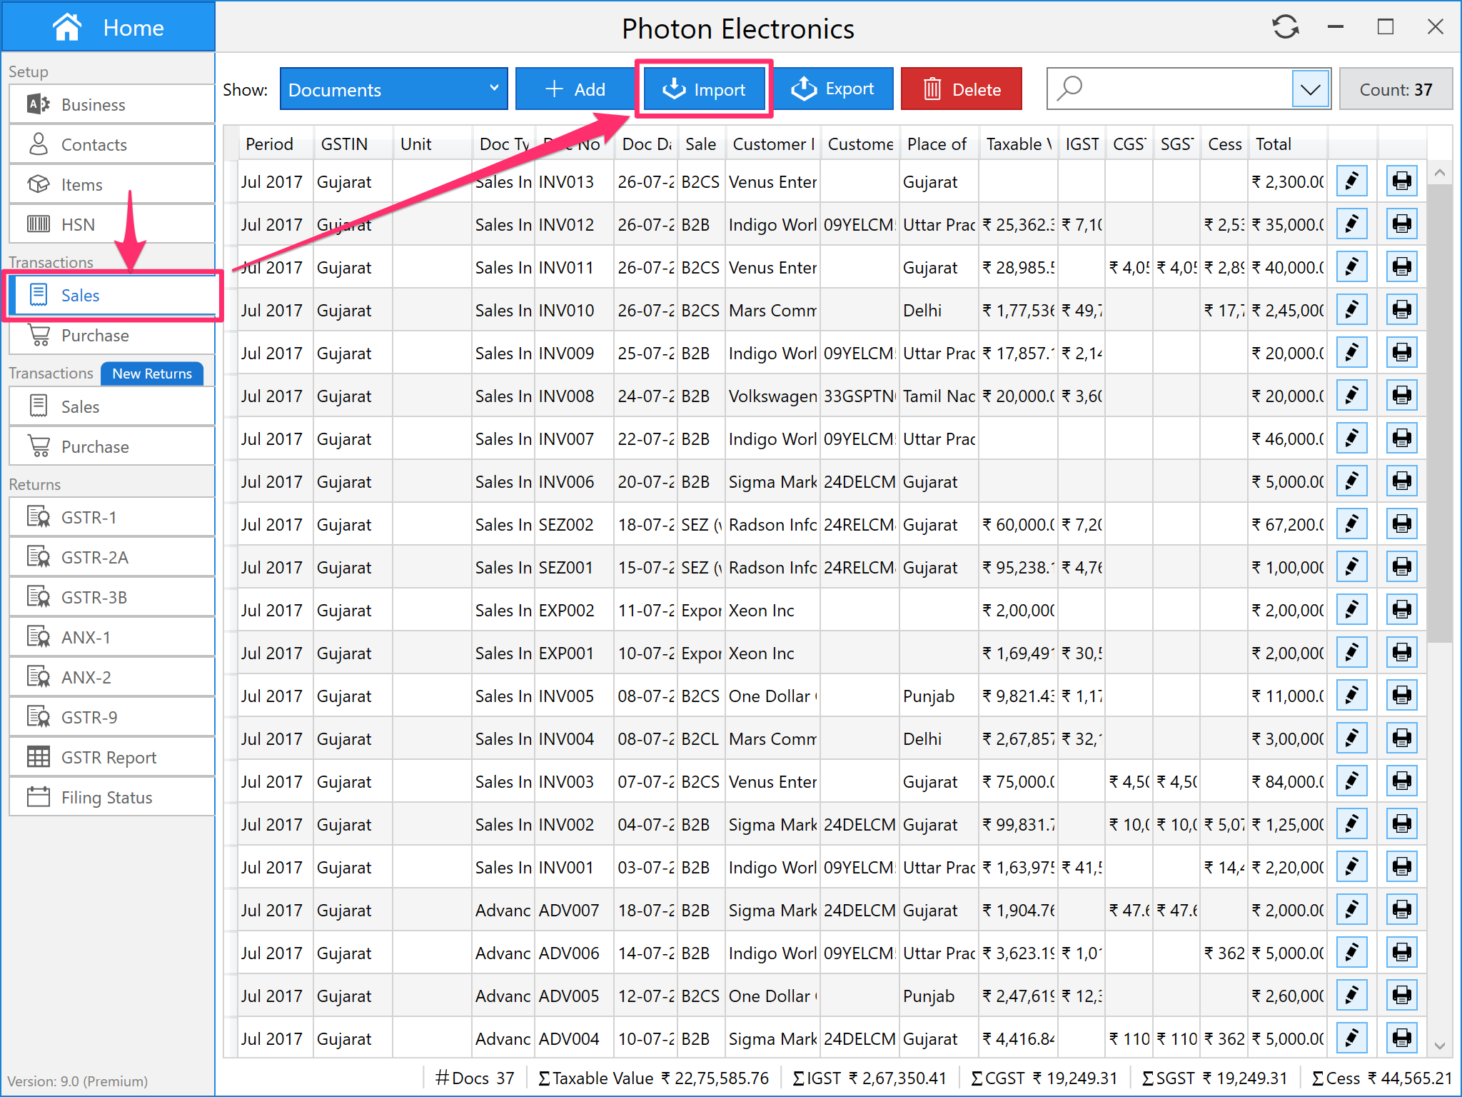Click the refresh icon in title bar
This screenshot has height=1097, width=1462.
1285,27
